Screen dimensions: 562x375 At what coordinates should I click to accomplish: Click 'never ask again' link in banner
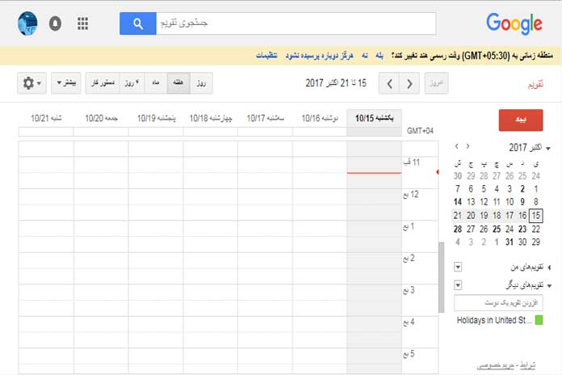coord(319,56)
